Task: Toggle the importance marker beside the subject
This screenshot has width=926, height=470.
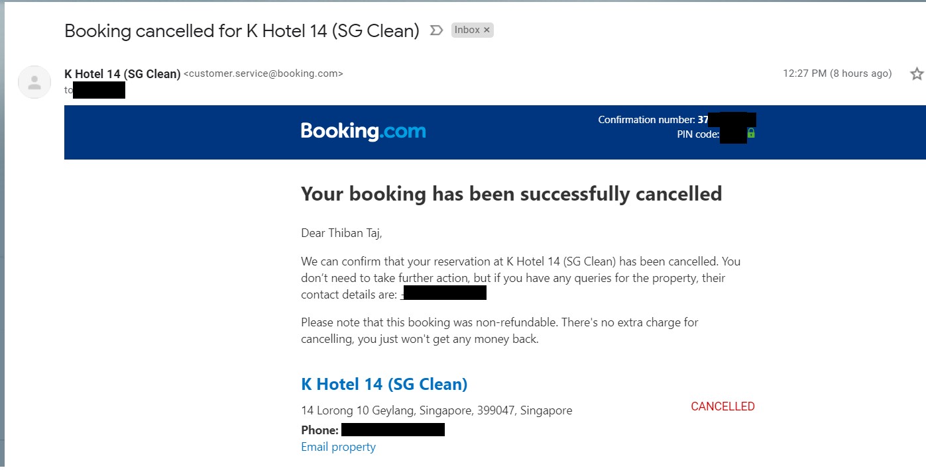Action: (436, 30)
